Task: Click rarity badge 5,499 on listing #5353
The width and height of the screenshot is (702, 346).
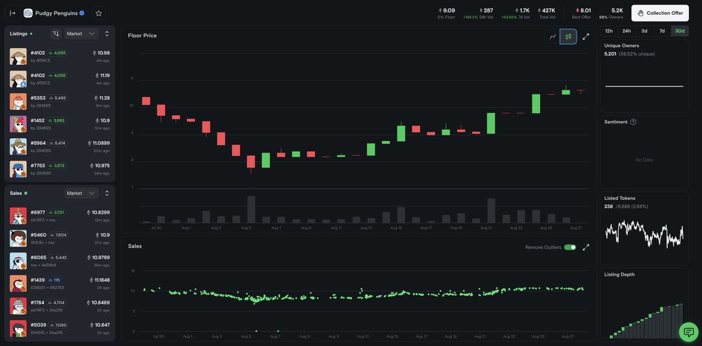Action: point(57,98)
